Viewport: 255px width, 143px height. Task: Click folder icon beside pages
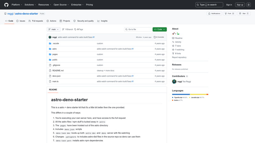(x=50, y=54)
